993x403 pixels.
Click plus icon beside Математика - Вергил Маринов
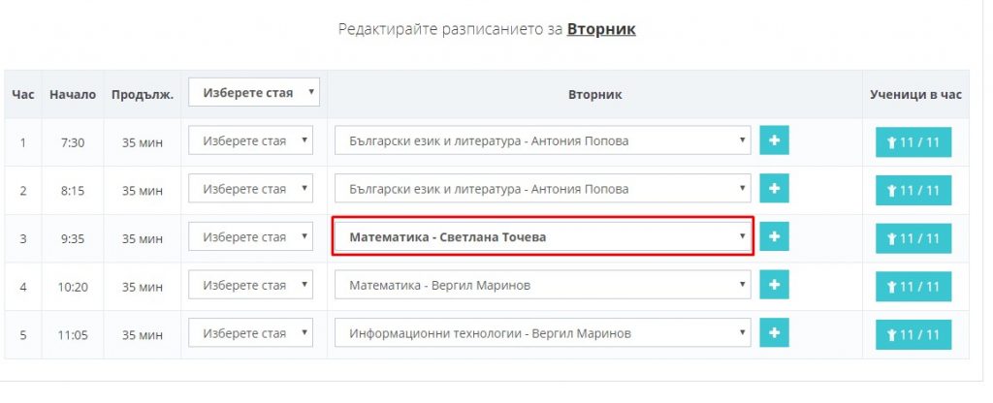(x=774, y=285)
